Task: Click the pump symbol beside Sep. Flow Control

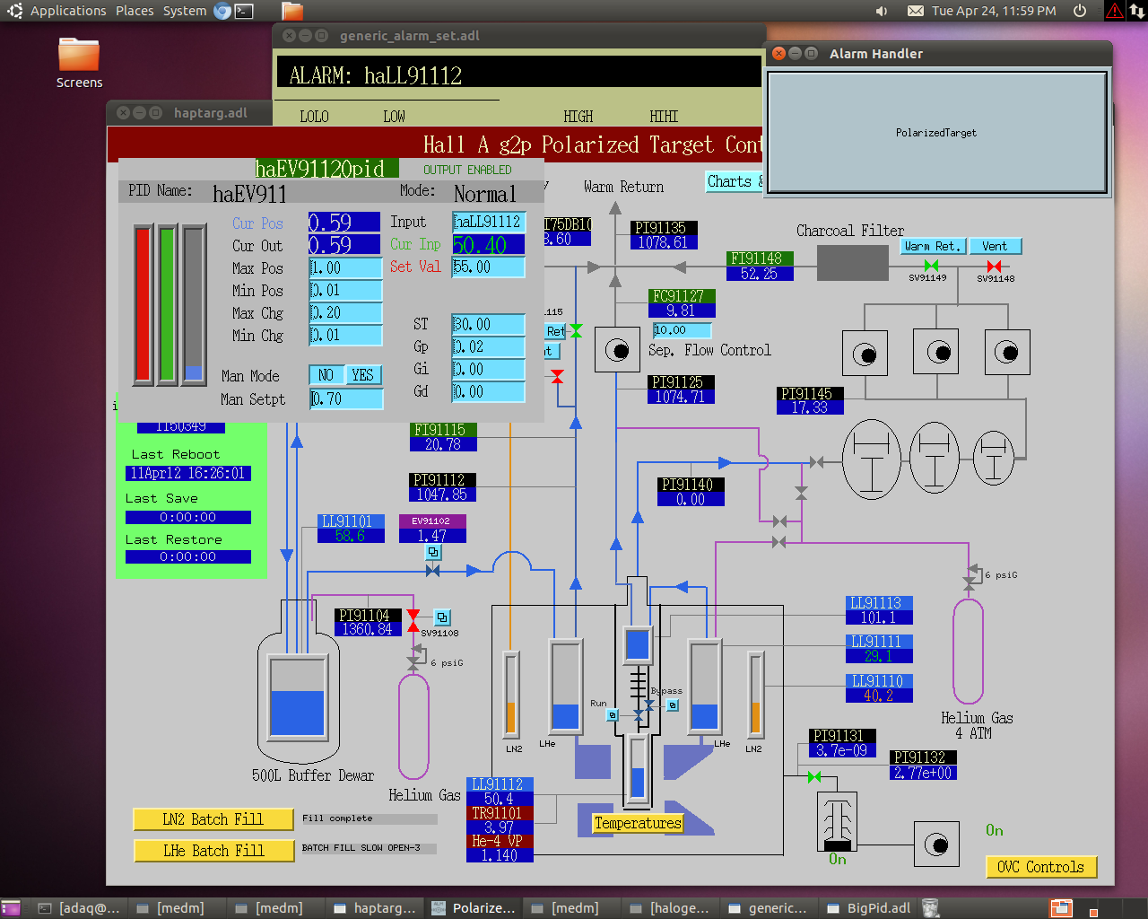Action: click(616, 350)
